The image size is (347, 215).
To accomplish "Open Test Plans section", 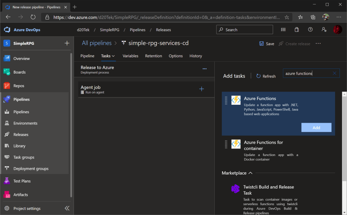I will click(22, 181).
